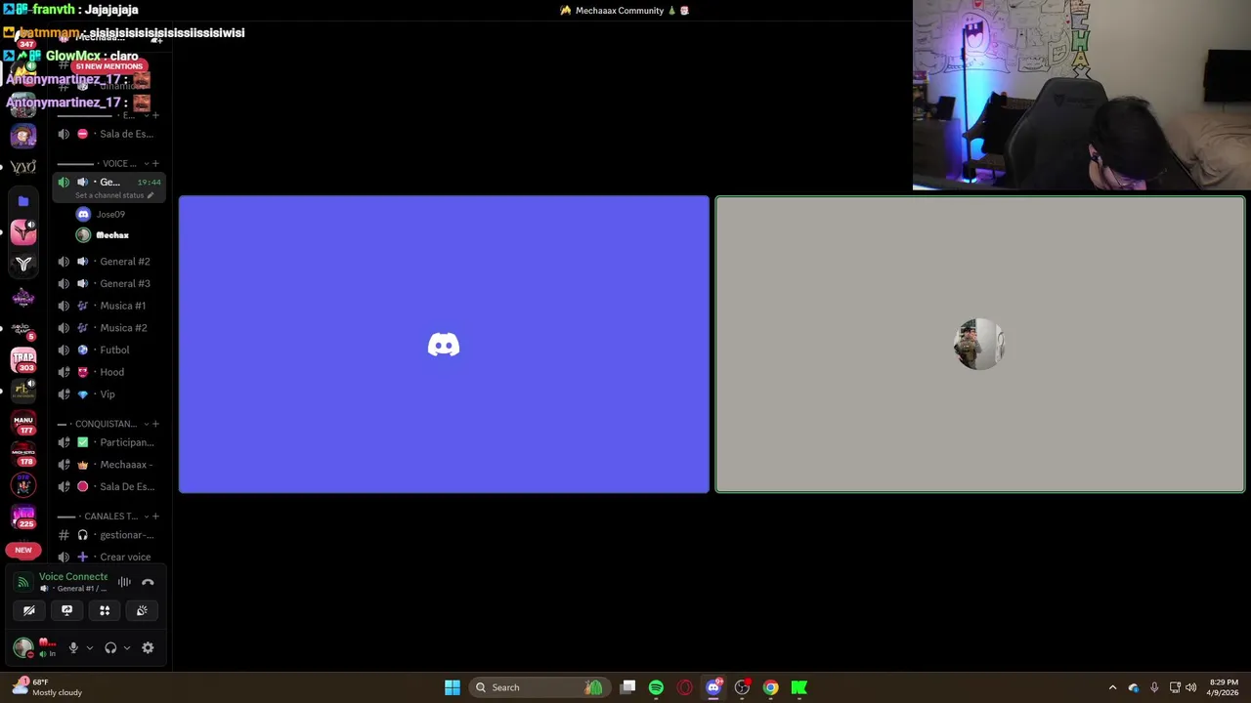Open server icon with 225 badge
The height and width of the screenshot is (703, 1251).
[23, 517]
